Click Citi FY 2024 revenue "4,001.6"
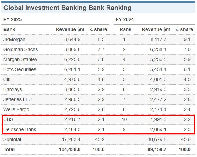197x157 pixels. (158, 79)
